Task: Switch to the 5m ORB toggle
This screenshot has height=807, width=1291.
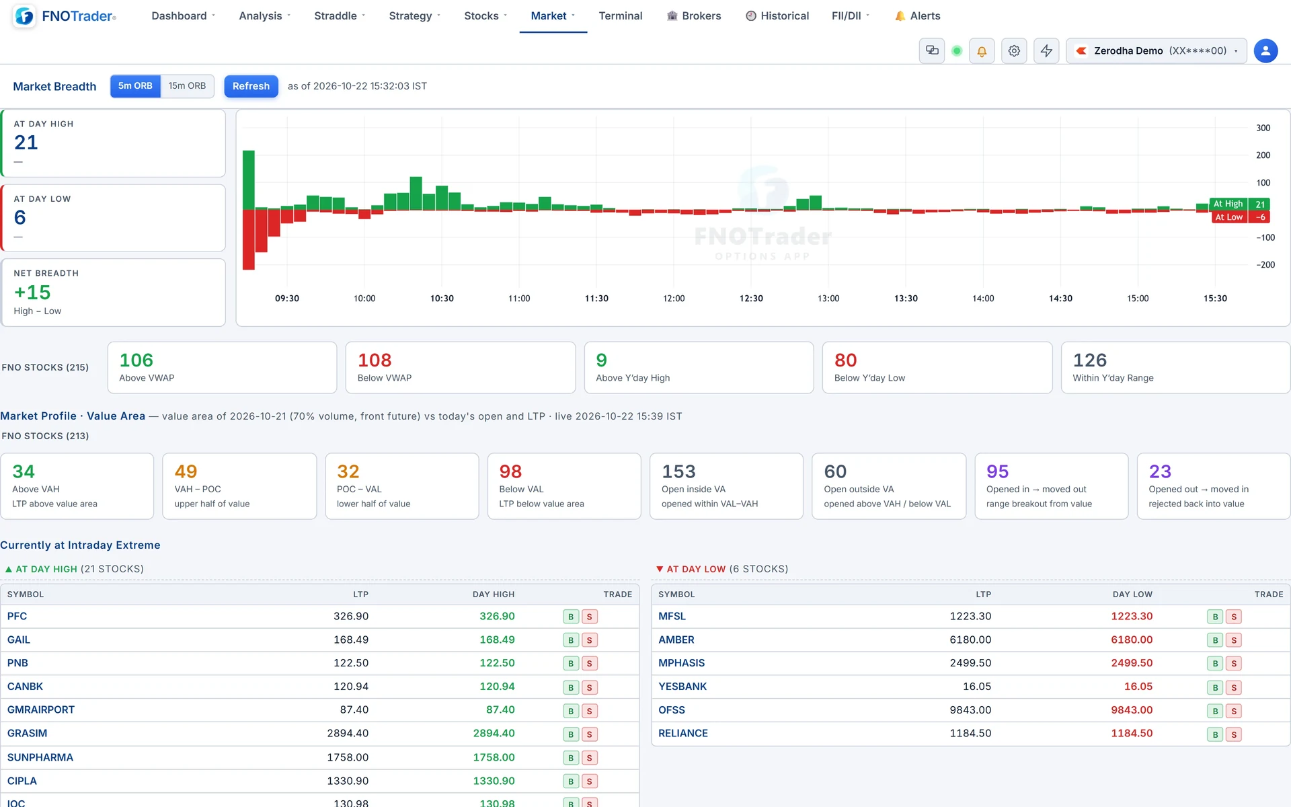Action: (x=135, y=86)
